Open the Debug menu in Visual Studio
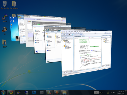 point(75,31)
